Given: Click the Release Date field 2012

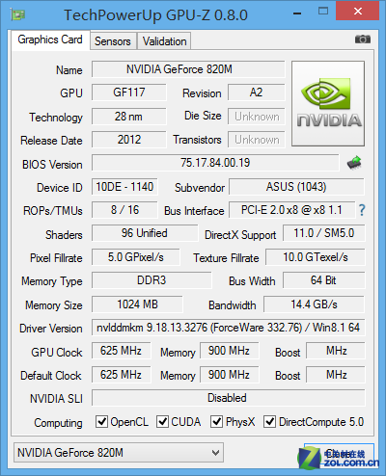Looking at the screenshot, I should [129, 140].
